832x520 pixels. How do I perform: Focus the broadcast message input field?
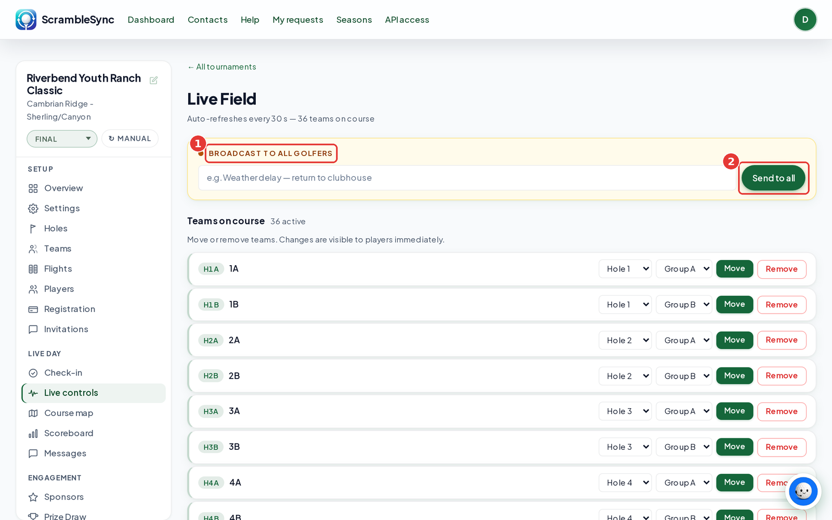point(467,178)
